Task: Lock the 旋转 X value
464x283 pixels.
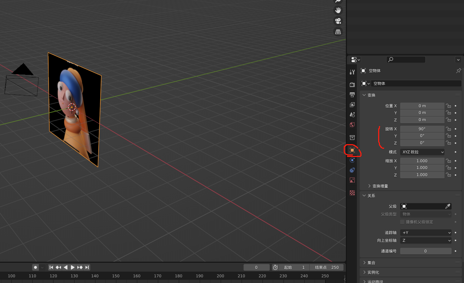Action: [448, 129]
